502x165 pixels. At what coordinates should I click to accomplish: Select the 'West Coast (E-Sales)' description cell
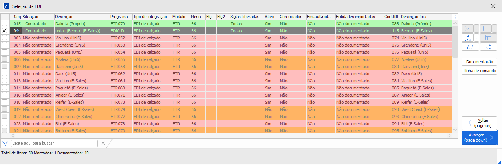point(82,109)
